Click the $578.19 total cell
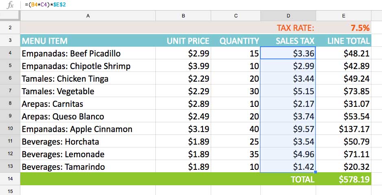The height and width of the screenshot is (195, 382). pyautogui.click(x=344, y=179)
